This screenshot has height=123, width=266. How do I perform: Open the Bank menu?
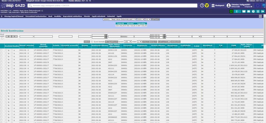tap(50, 16)
